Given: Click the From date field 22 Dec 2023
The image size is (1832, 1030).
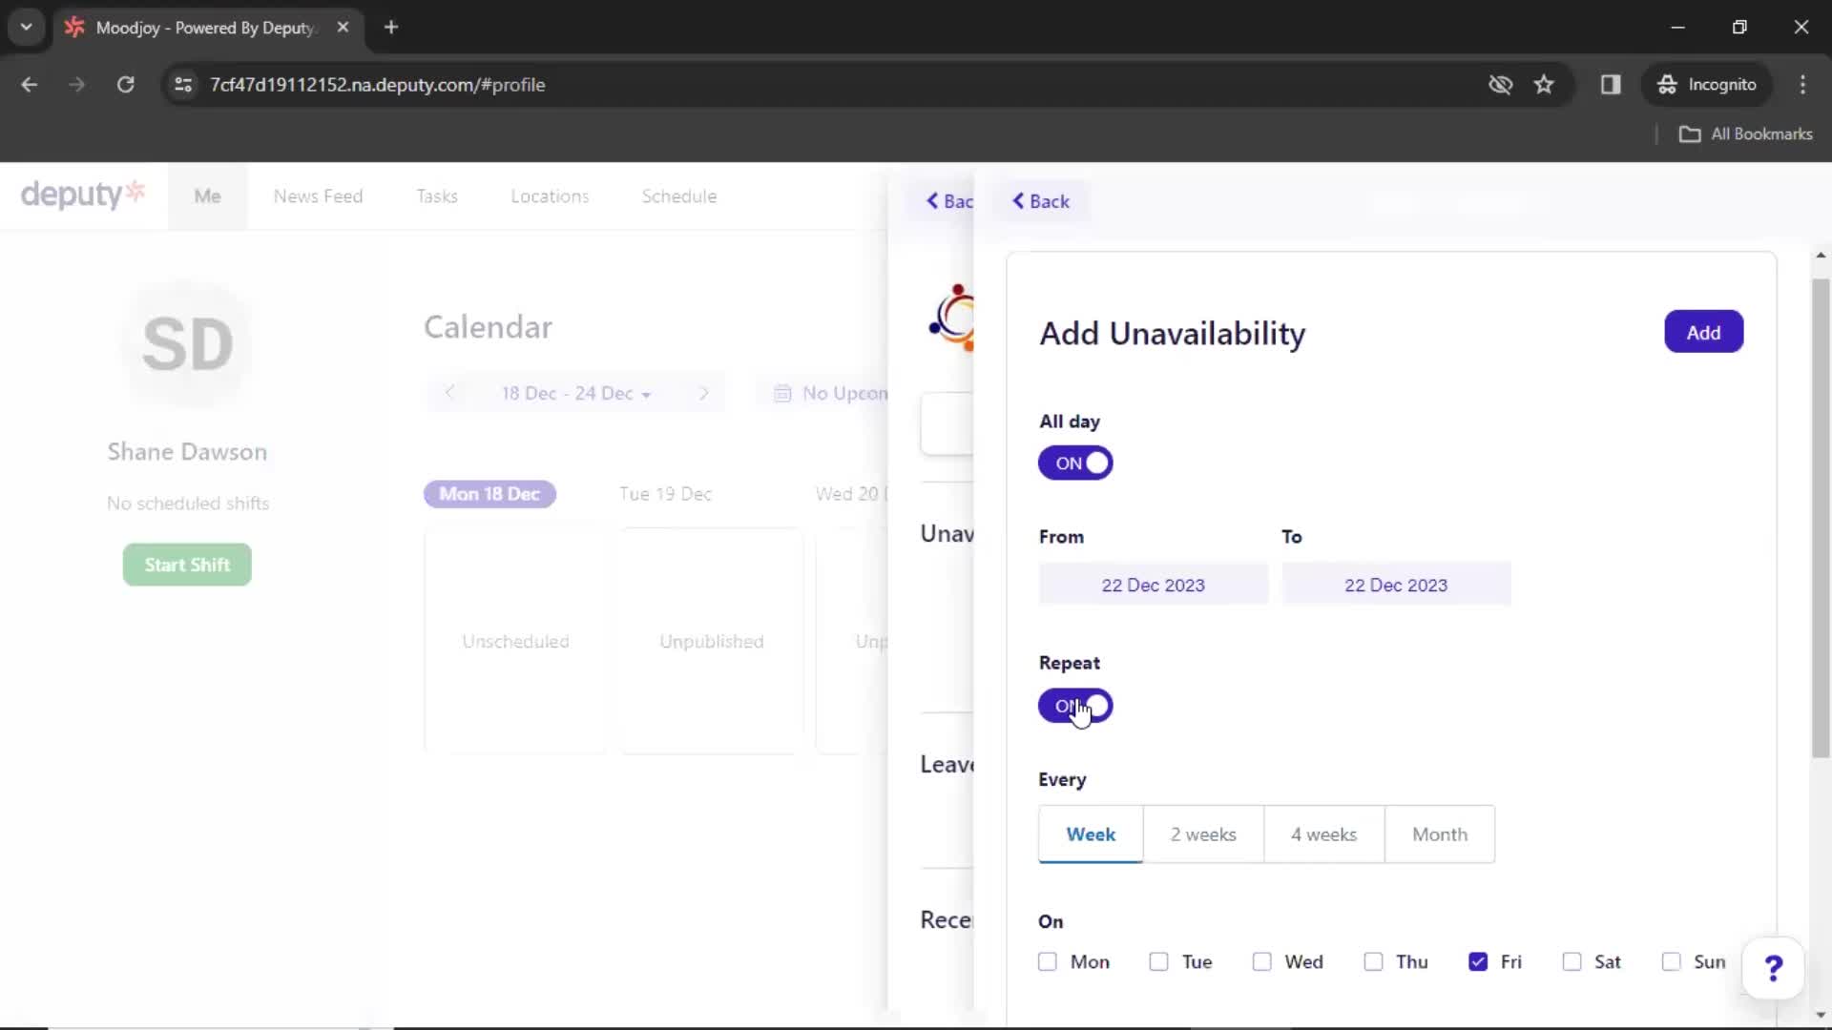Looking at the screenshot, I should [1153, 585].
